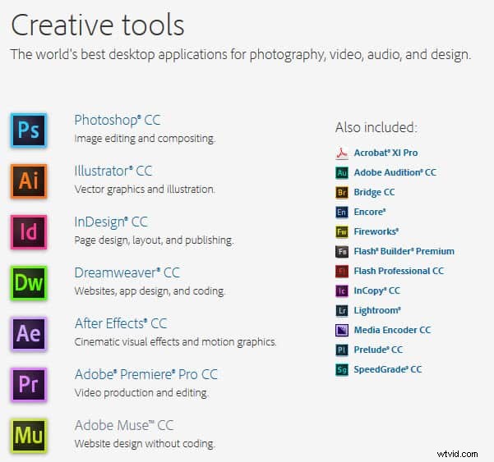Click the After Effects Ae icon
The width and height of the screenshot is (494, 462).
coord(29,334)
